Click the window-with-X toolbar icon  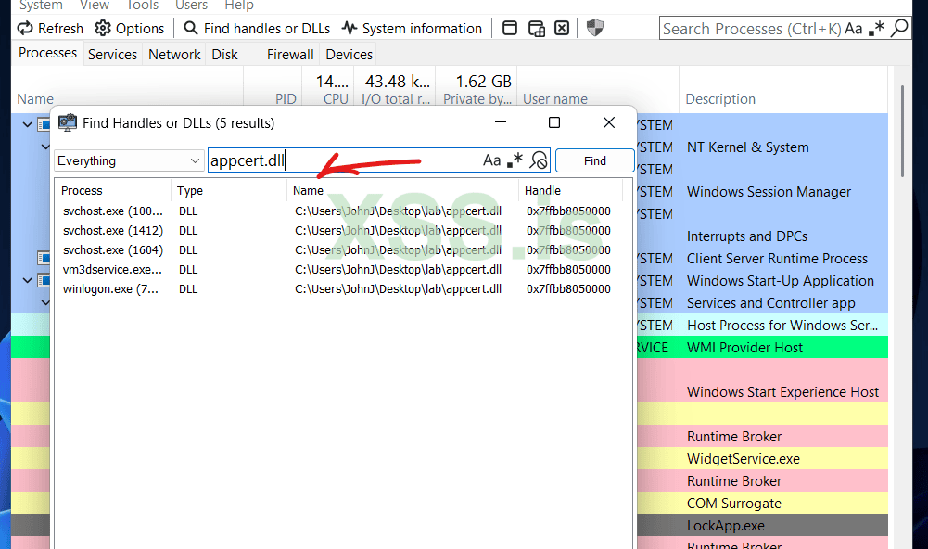(x=562, y=28)
